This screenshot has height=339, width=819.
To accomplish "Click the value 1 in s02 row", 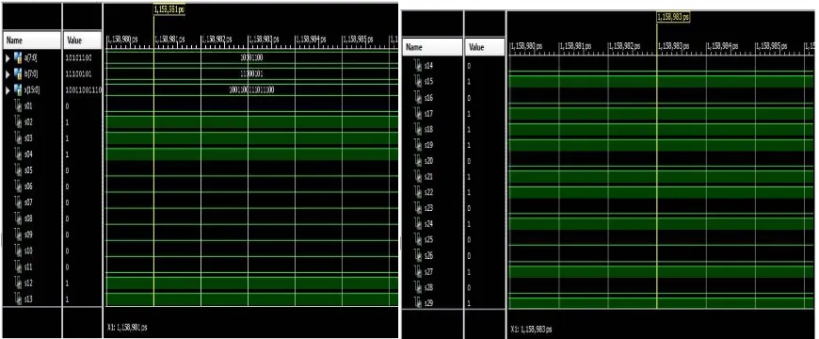I will [x=69, y=122].
